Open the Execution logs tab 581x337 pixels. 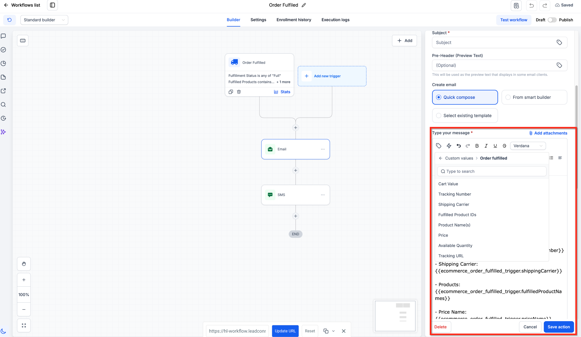(335, 20)
